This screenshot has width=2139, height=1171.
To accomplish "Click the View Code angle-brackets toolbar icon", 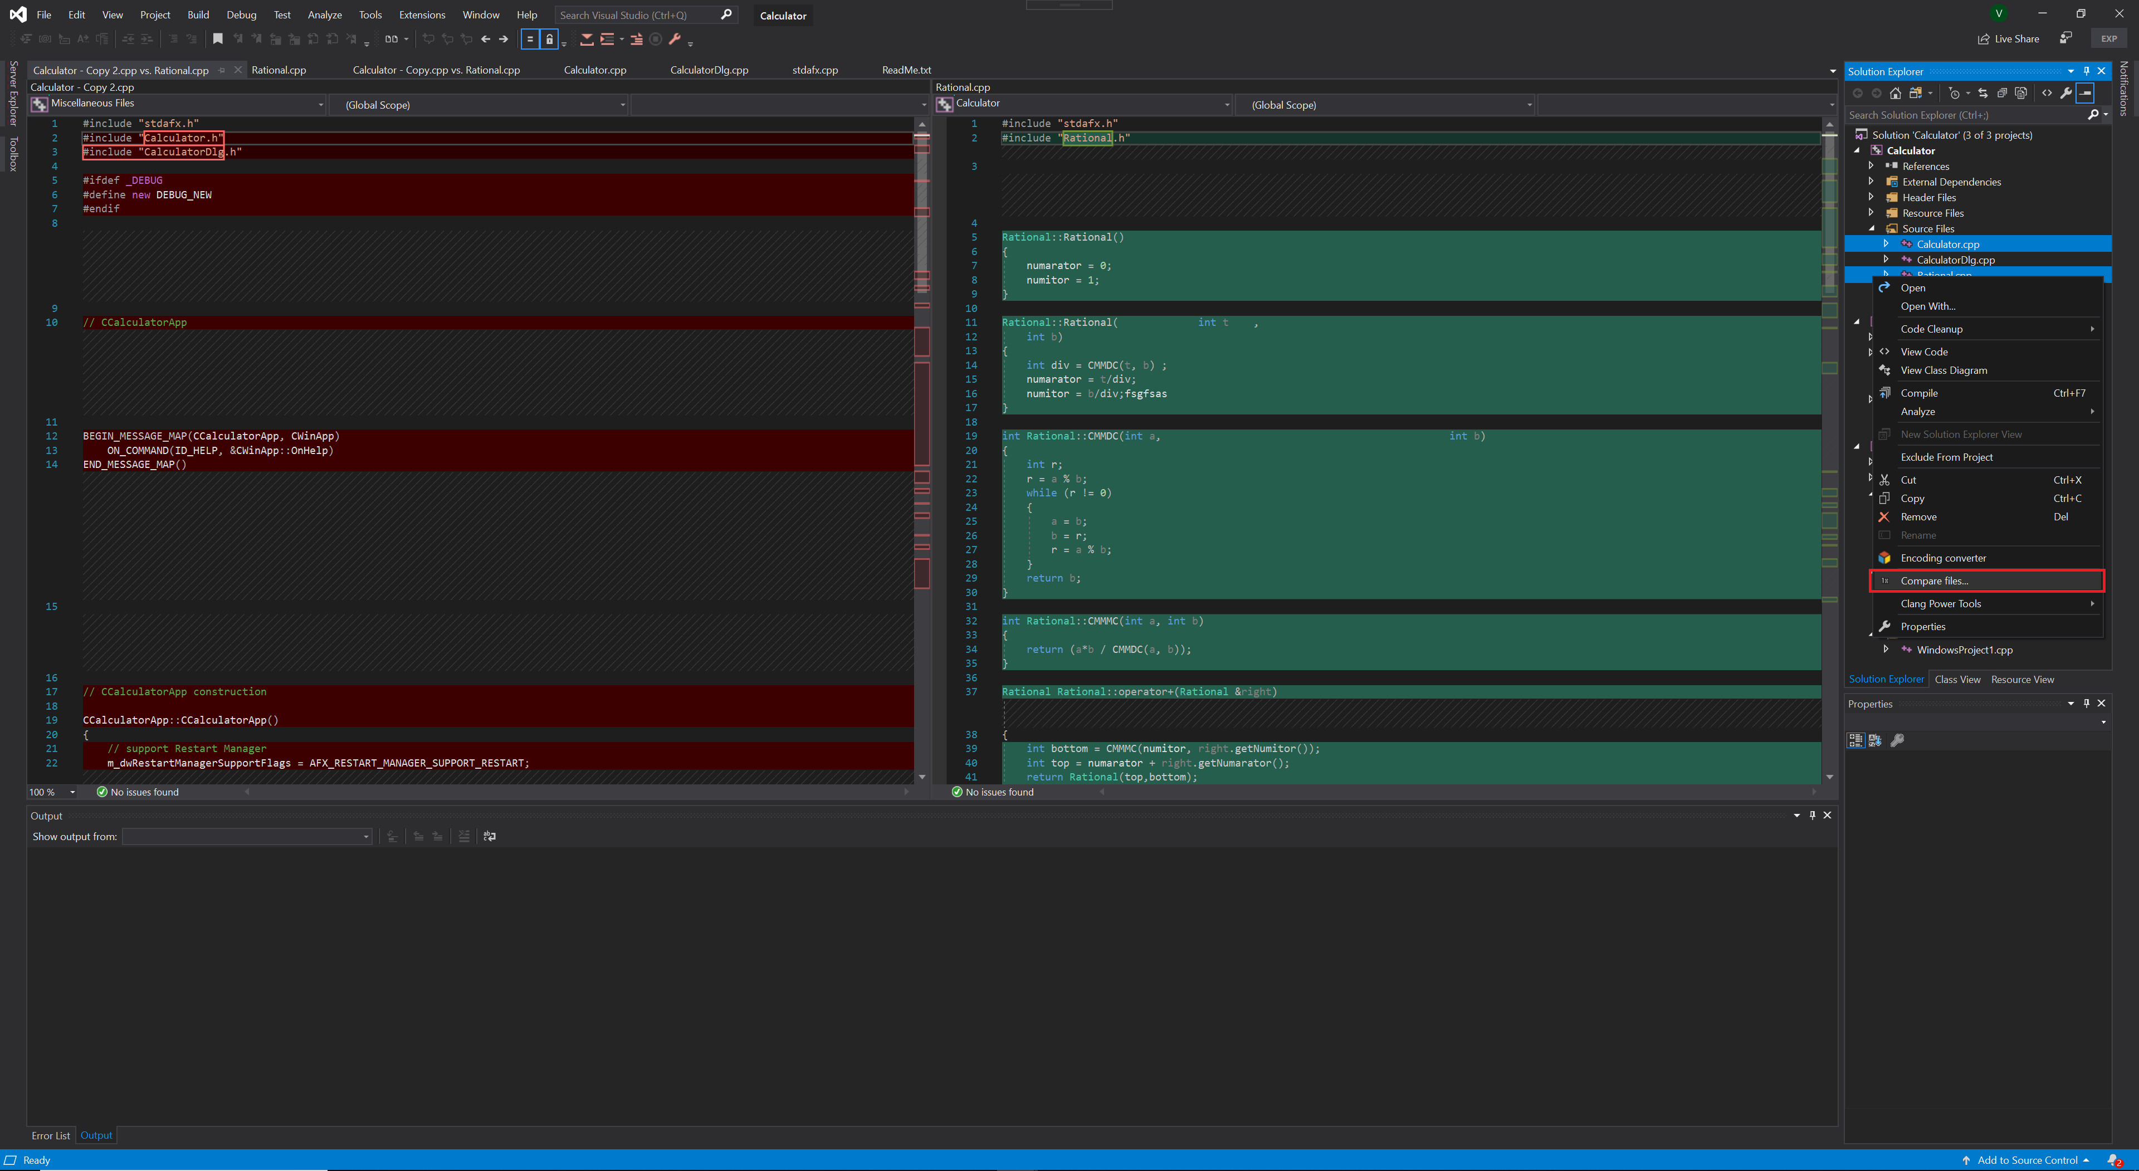I will [x=2047, y=93].
